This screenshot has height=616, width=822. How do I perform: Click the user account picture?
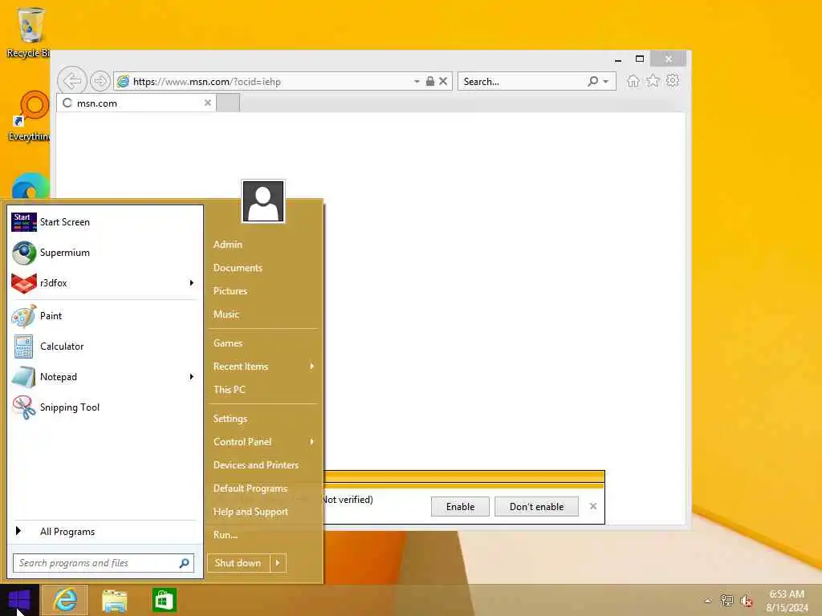tap(263, 201)
